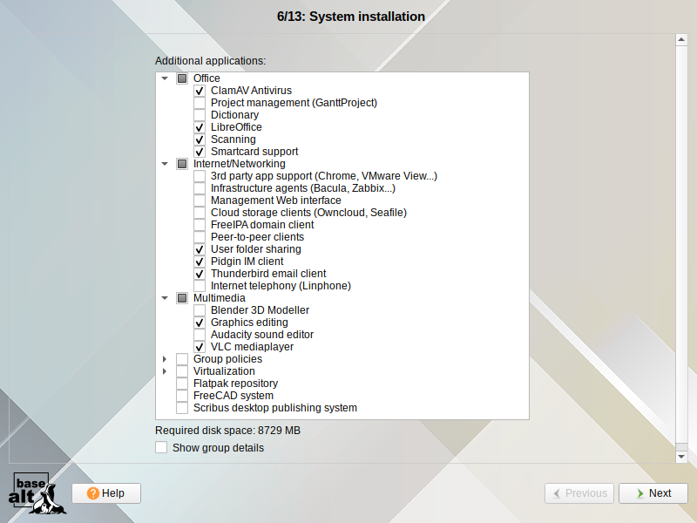Select the Virtualization label
Image resolution: width=697 pixels, height=523 pixels.
[x=224, y=371]
